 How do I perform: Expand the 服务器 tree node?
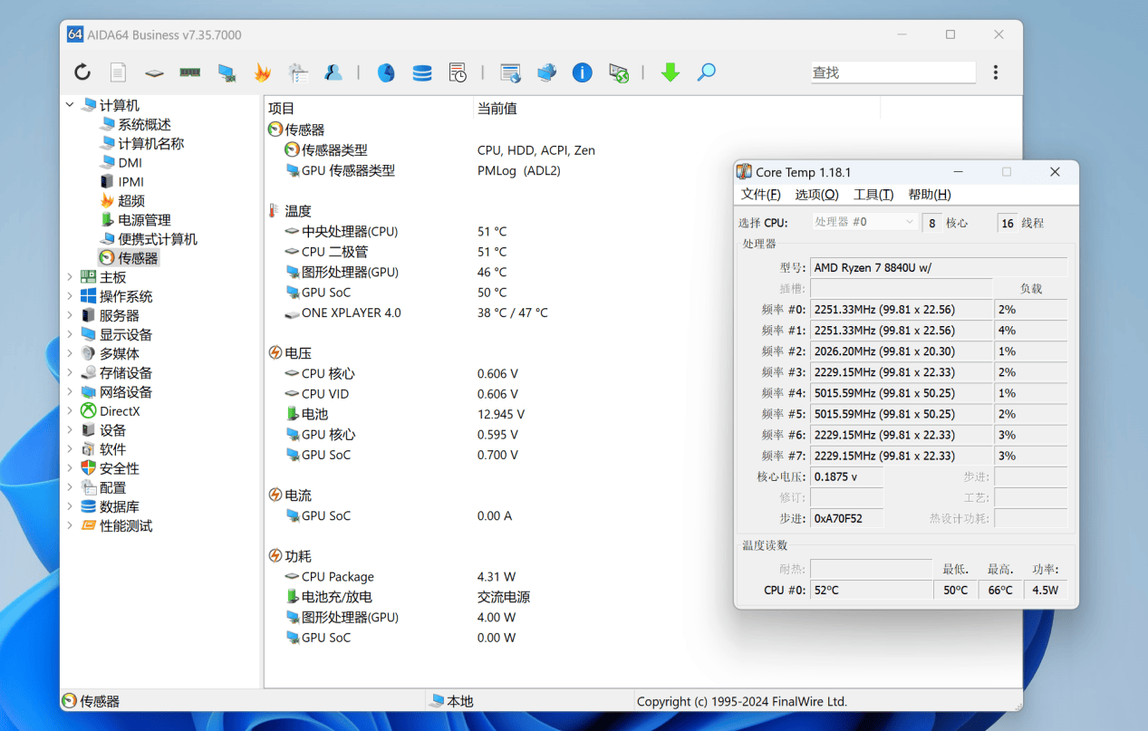70,315
